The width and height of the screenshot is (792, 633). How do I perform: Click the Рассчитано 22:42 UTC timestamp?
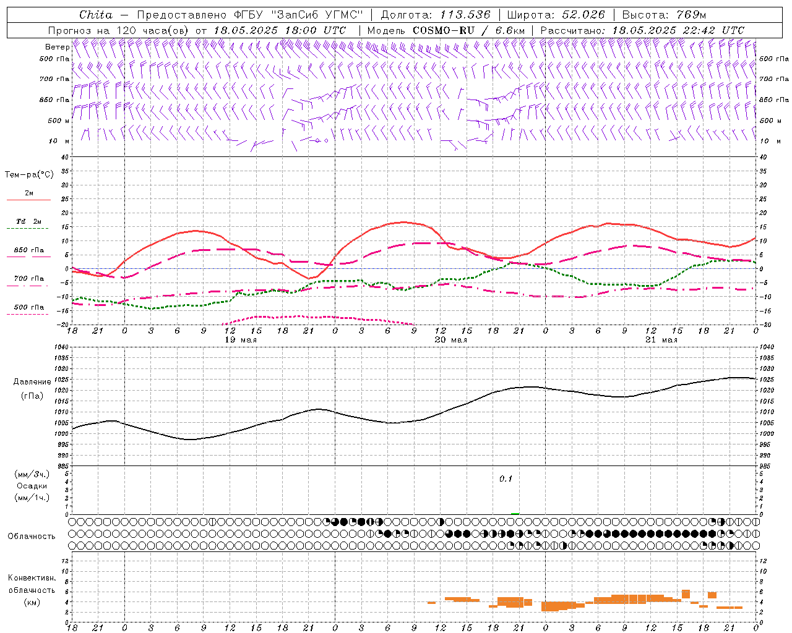click(642, 30)
